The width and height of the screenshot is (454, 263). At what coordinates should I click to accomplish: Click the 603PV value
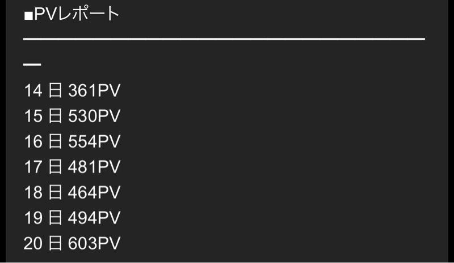(x=94, y=243)
